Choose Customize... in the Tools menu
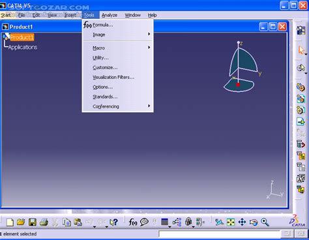 [x=117, y=67]
